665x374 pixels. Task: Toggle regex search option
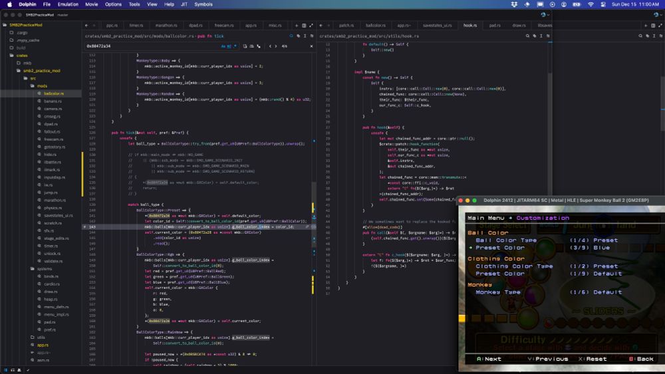(x=235, y=46)
